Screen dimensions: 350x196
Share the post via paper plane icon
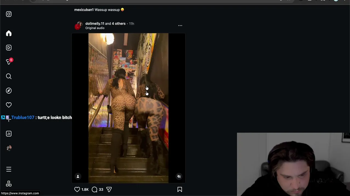pyautogui.click(x=109, y=189)
